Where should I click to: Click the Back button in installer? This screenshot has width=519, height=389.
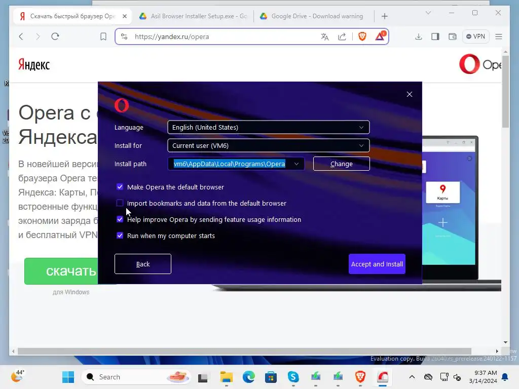pyautogui.click(x=142, y=264)
